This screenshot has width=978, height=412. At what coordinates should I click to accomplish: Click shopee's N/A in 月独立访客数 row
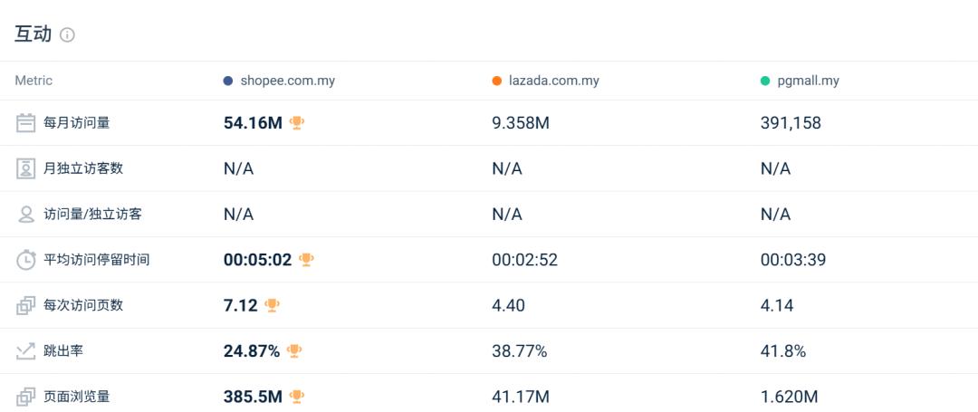click(x=239, y=169)
